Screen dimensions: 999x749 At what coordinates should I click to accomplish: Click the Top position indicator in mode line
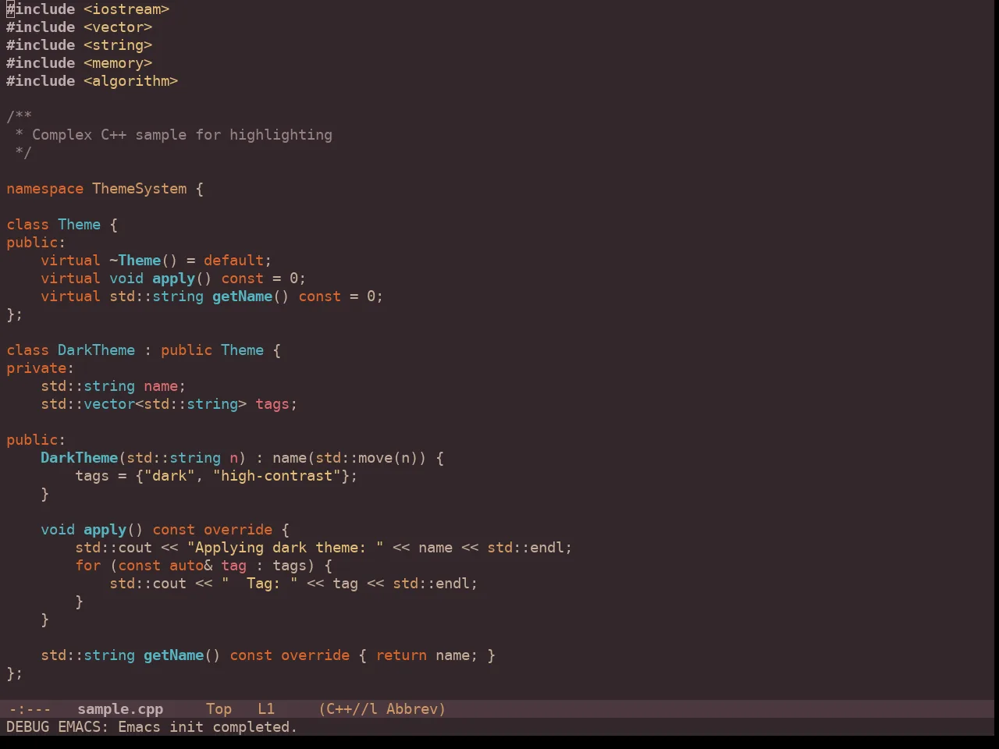(x=219, y=709)
